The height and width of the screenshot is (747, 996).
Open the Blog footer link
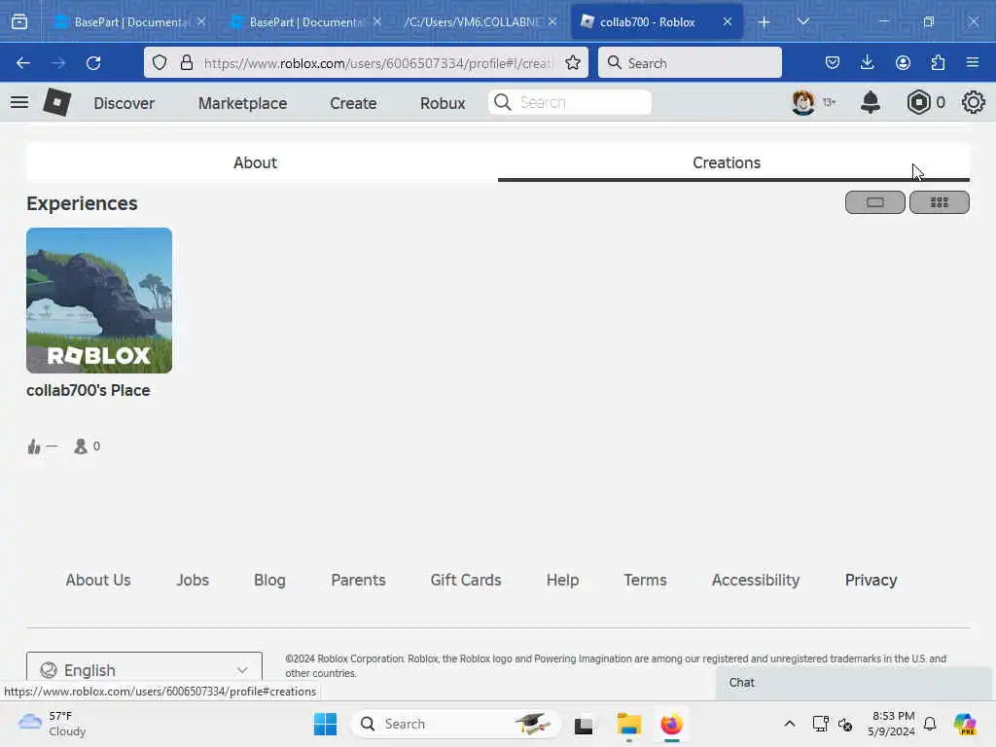point(269,580)
